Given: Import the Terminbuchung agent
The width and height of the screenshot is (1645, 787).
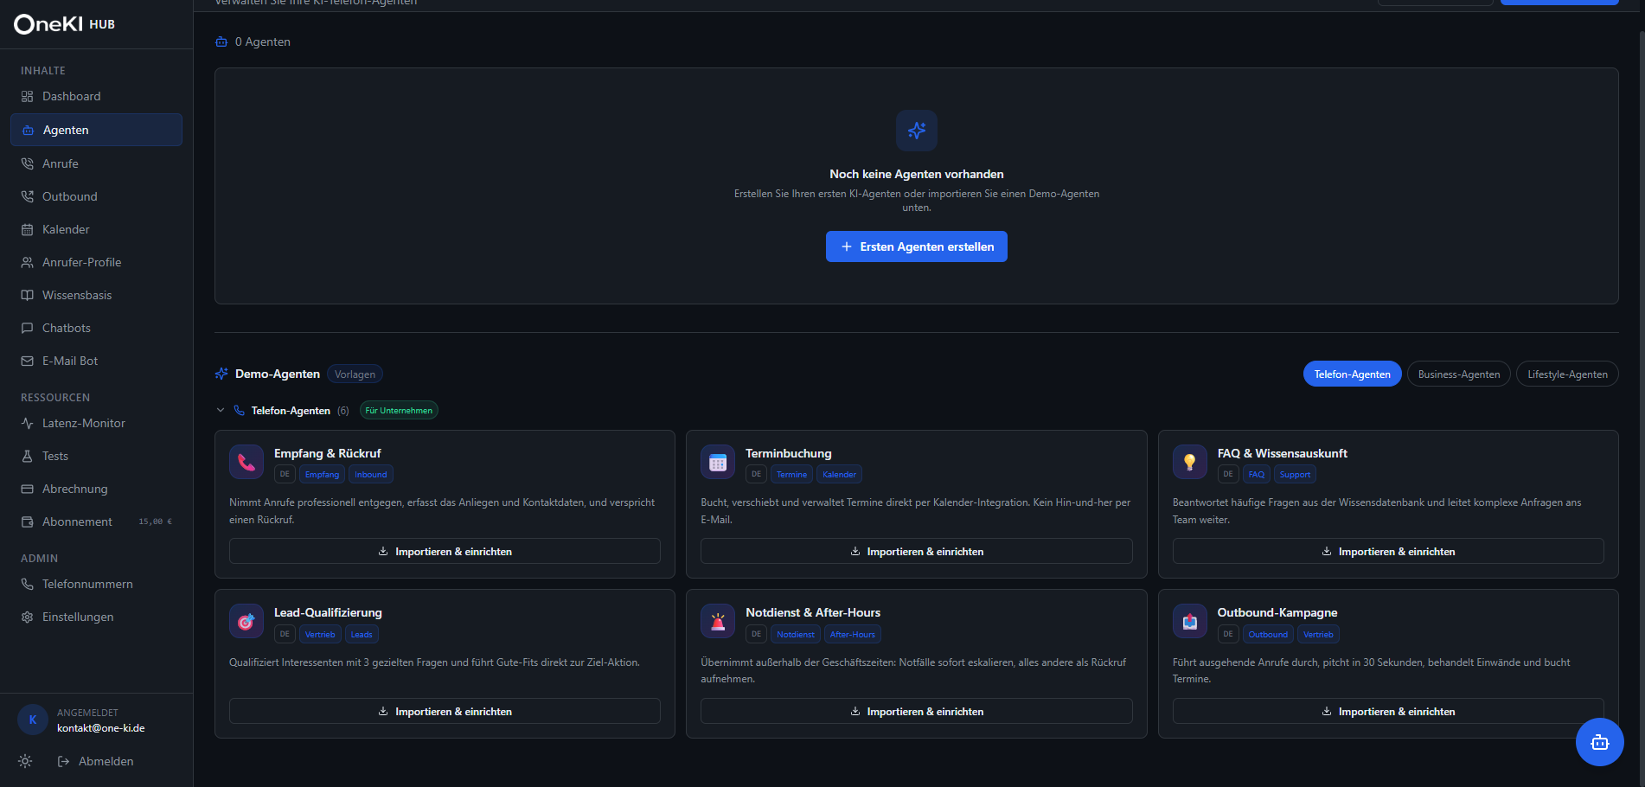Looking at the screenshot, I should click(916, 551).
